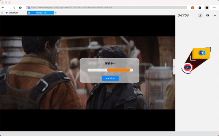Screen dimensions: 219x136
Task: Open the video library icon
Action: click(208, 15)
